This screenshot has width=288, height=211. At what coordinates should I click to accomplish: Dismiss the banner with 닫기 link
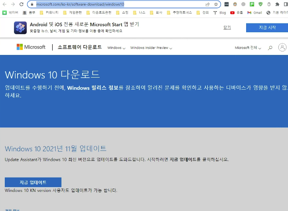[227, 27]
